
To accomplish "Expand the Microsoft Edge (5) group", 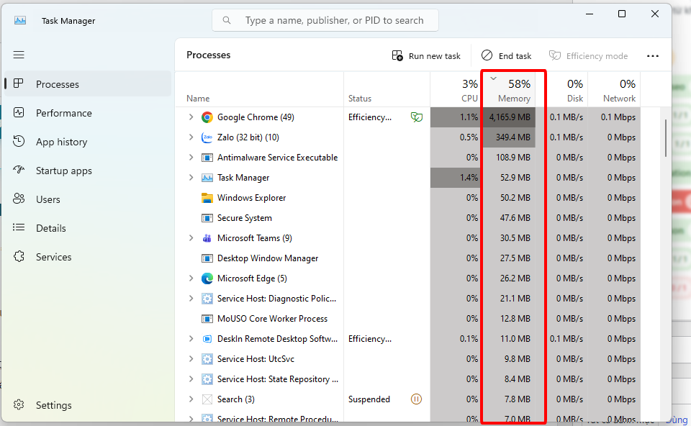I will 191,278.
